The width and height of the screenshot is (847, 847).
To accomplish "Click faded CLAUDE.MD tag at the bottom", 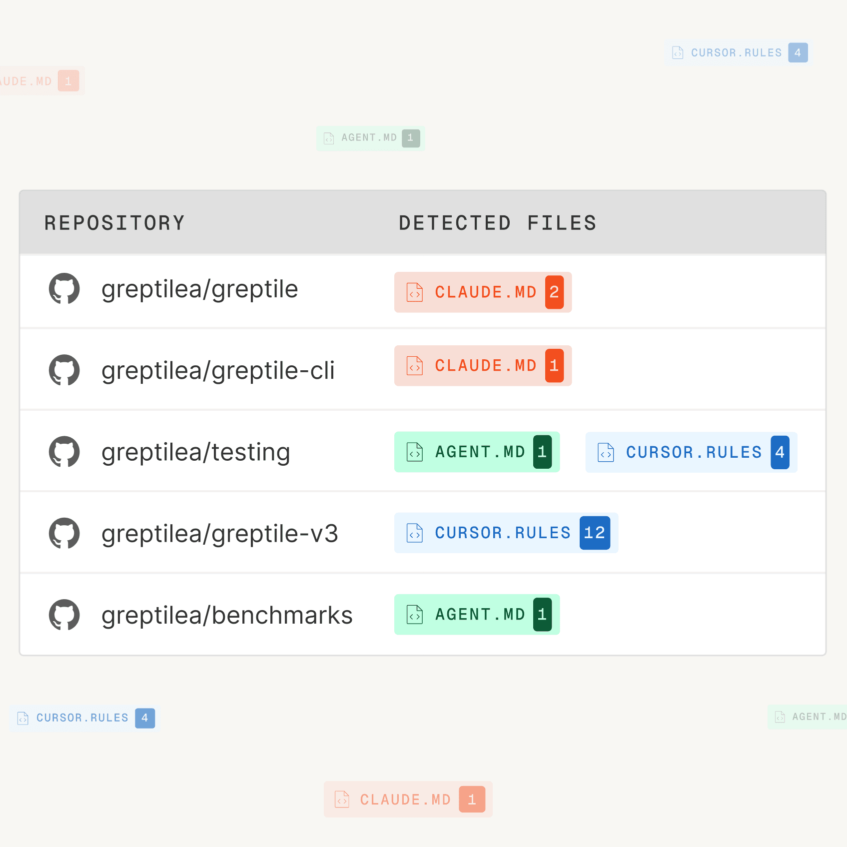I will click(408, 800).
